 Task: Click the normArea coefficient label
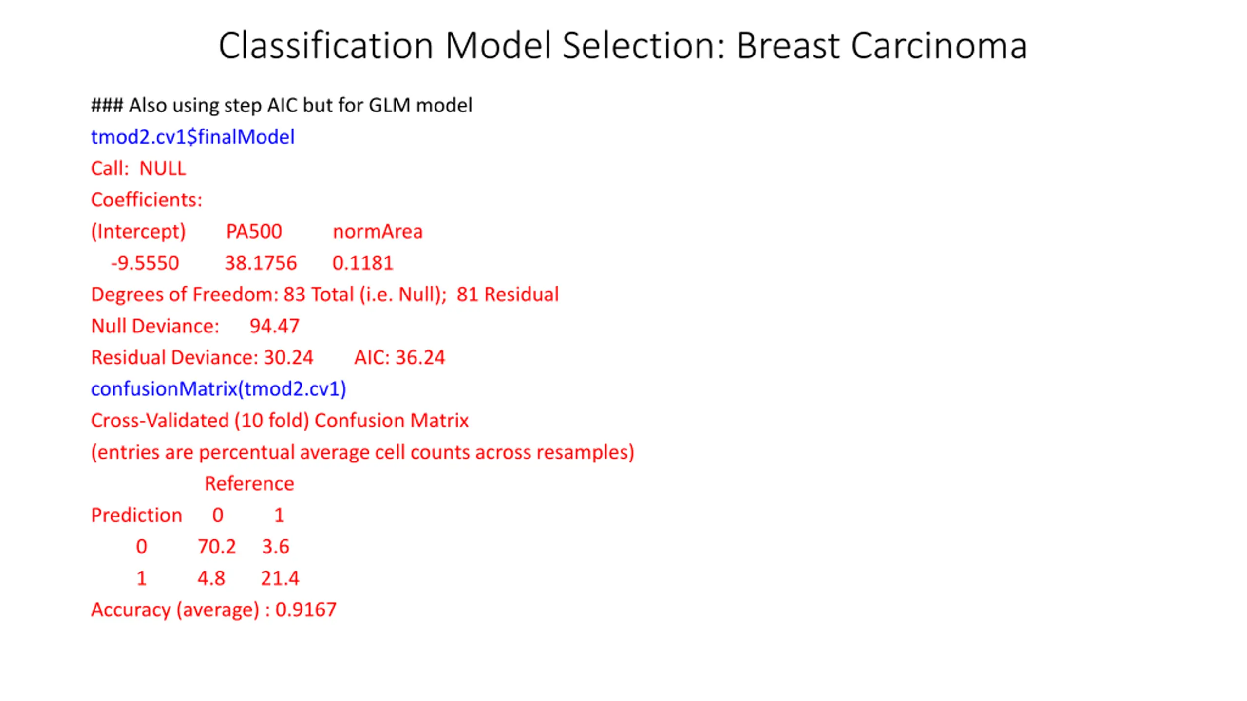point(378,232)
